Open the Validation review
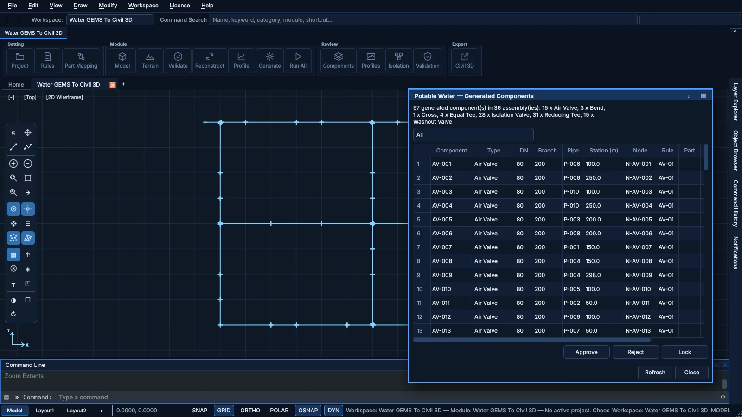Image resolution: width=742 pixels, height=417 pixels. tap(428, 61)
